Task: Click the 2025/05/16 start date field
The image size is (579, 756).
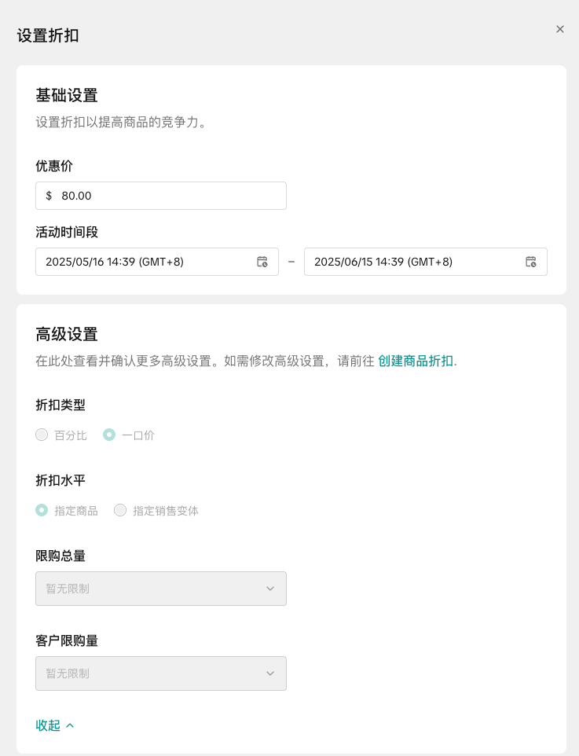Action: tap(145, 262)
